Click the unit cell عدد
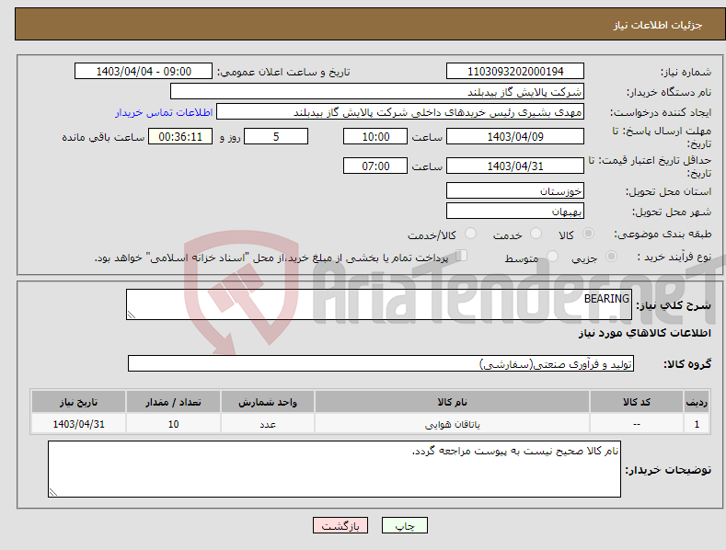Viewport: 726px width, 550px height. 268,424
